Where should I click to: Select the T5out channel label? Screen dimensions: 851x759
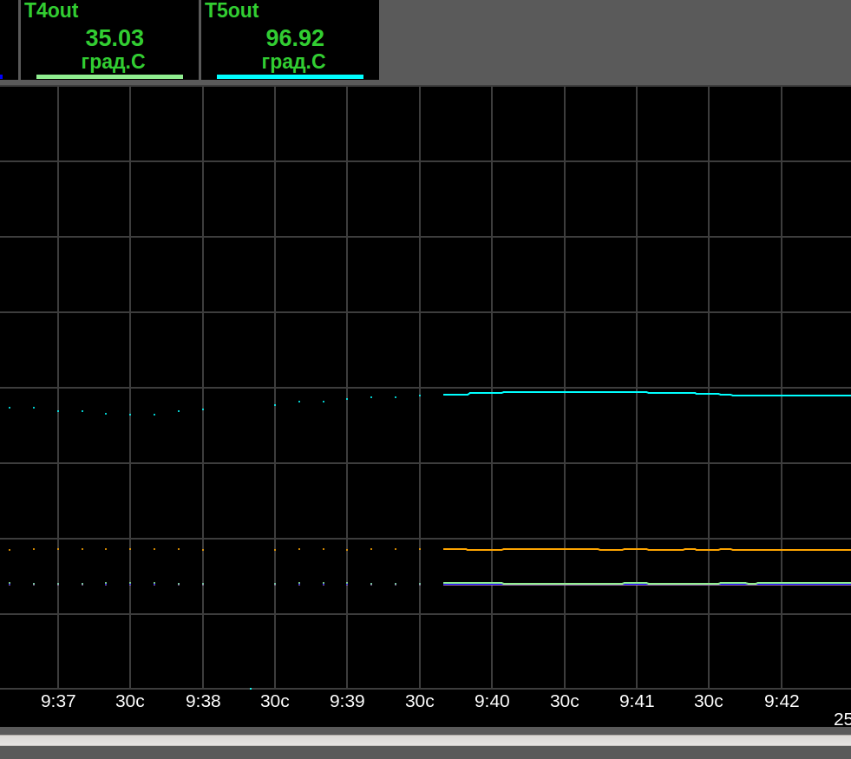point(232,11)
